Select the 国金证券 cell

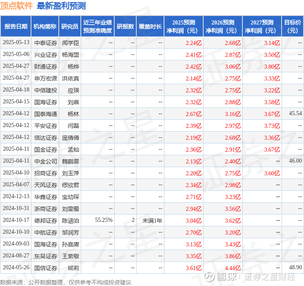pos(46,150)
